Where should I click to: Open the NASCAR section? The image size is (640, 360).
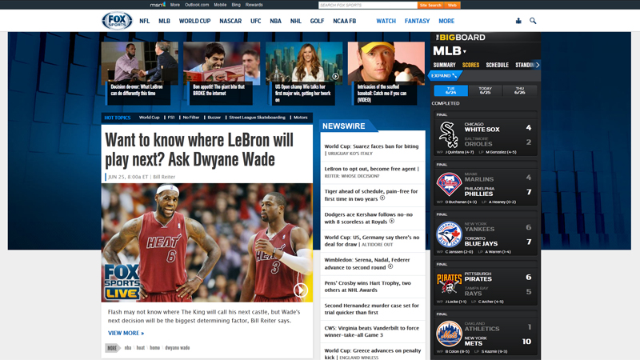230,21
